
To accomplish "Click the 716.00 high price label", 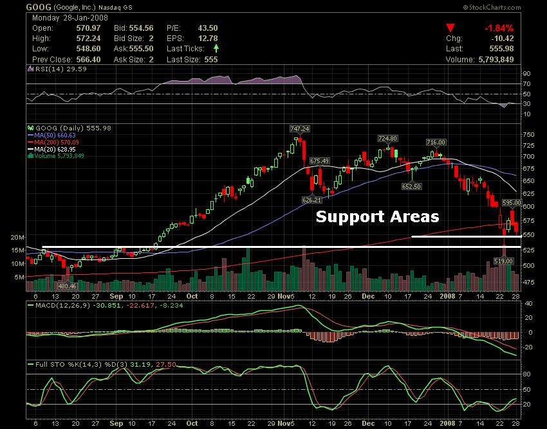I will click(x=436, y=142).
